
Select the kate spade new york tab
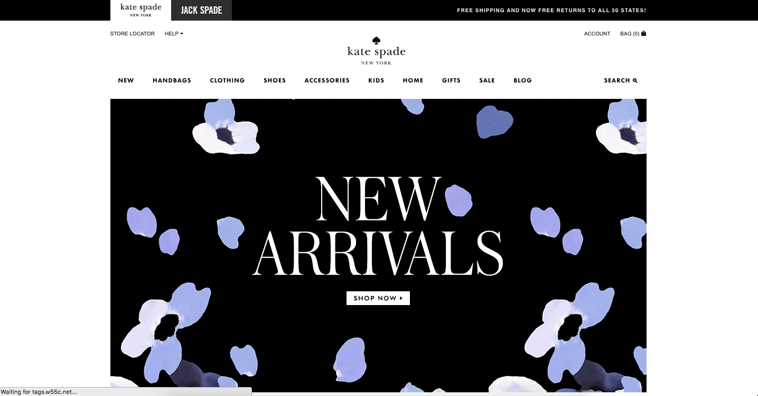[141, 10]
